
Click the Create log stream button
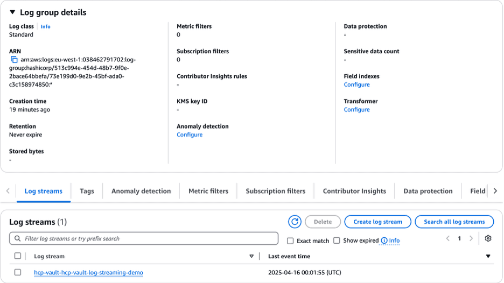point(377,222)
